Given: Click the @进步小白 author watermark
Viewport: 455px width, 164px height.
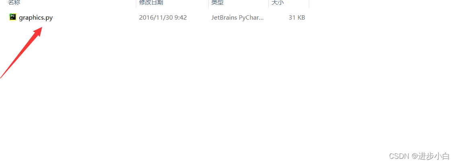Looking at the screenshot, I should (x=430, y=156).
